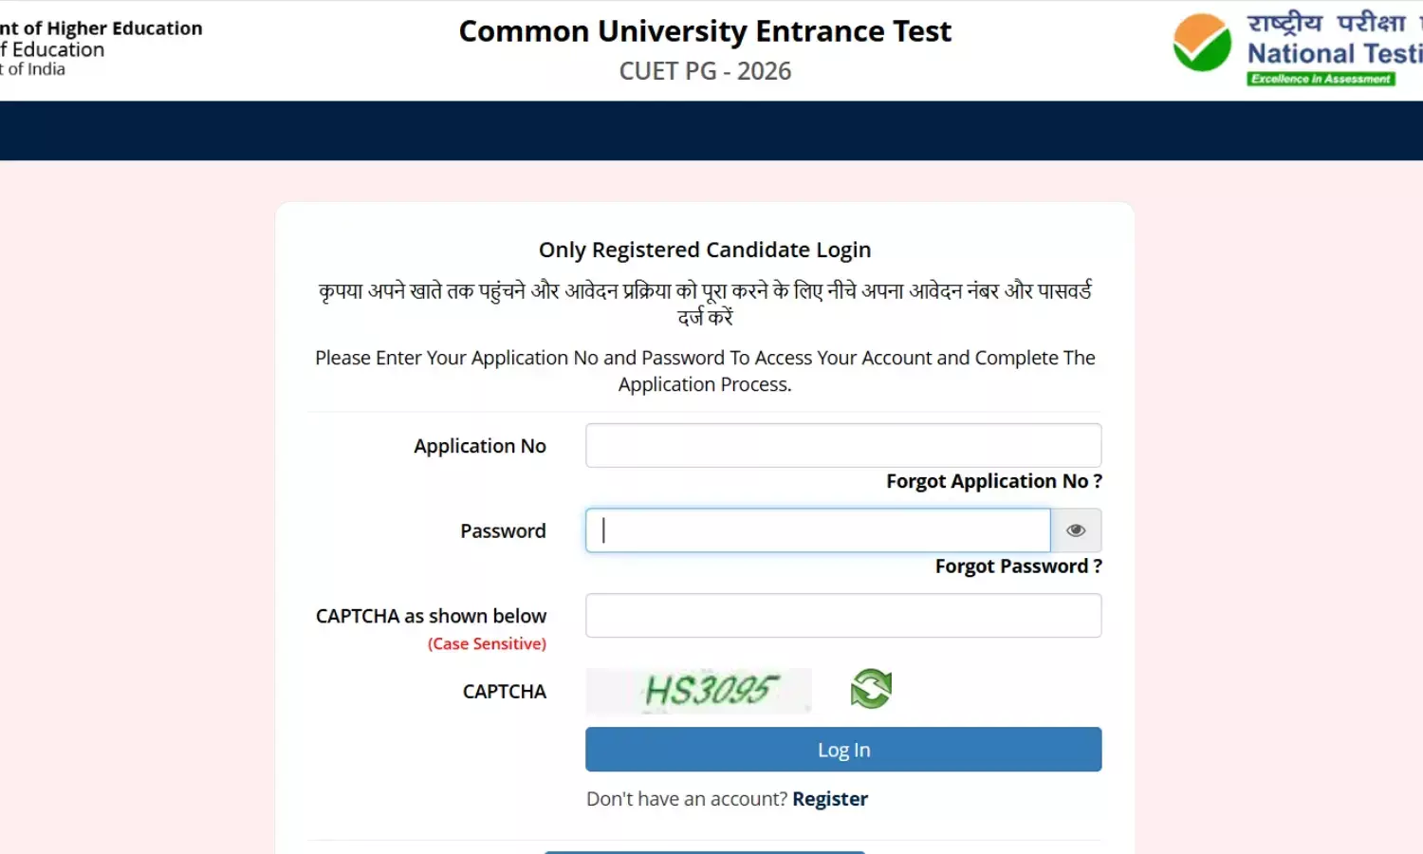Click the HS3095 CAPTCHA image

click(x=698, y=690)
